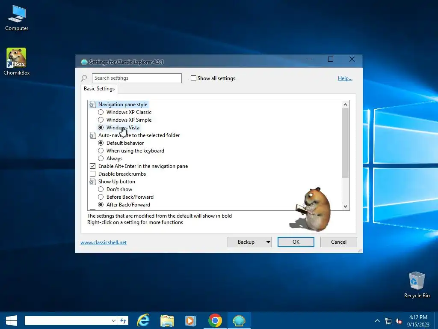This screenshot has height=329, width=438.
Task: Open the www.classicshell.net link
Action: [x=104, y=242]
